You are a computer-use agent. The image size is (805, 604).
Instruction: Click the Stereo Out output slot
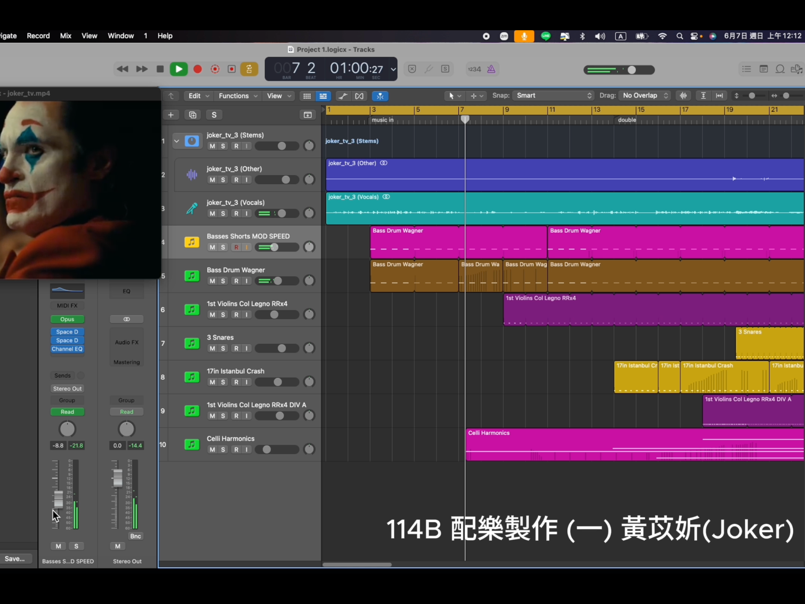coord(67,389)
